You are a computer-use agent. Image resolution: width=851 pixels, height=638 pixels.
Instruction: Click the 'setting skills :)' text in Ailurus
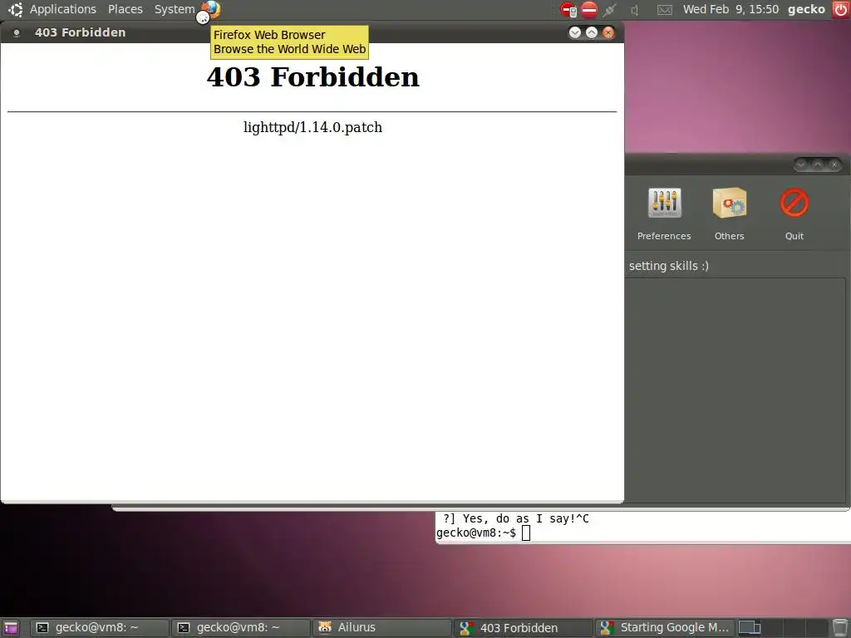click(x=669, y=266)
